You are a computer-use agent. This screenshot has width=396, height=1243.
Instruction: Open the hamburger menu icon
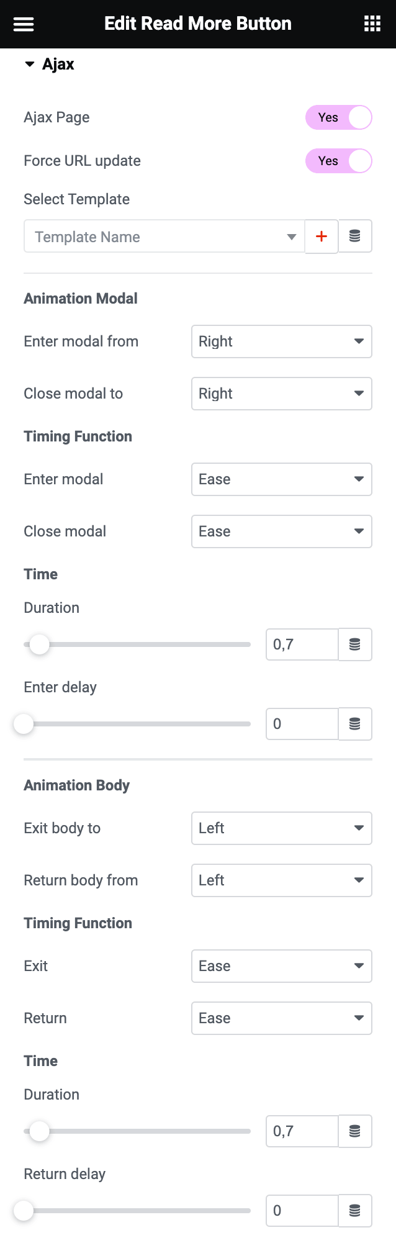[24, 24]
